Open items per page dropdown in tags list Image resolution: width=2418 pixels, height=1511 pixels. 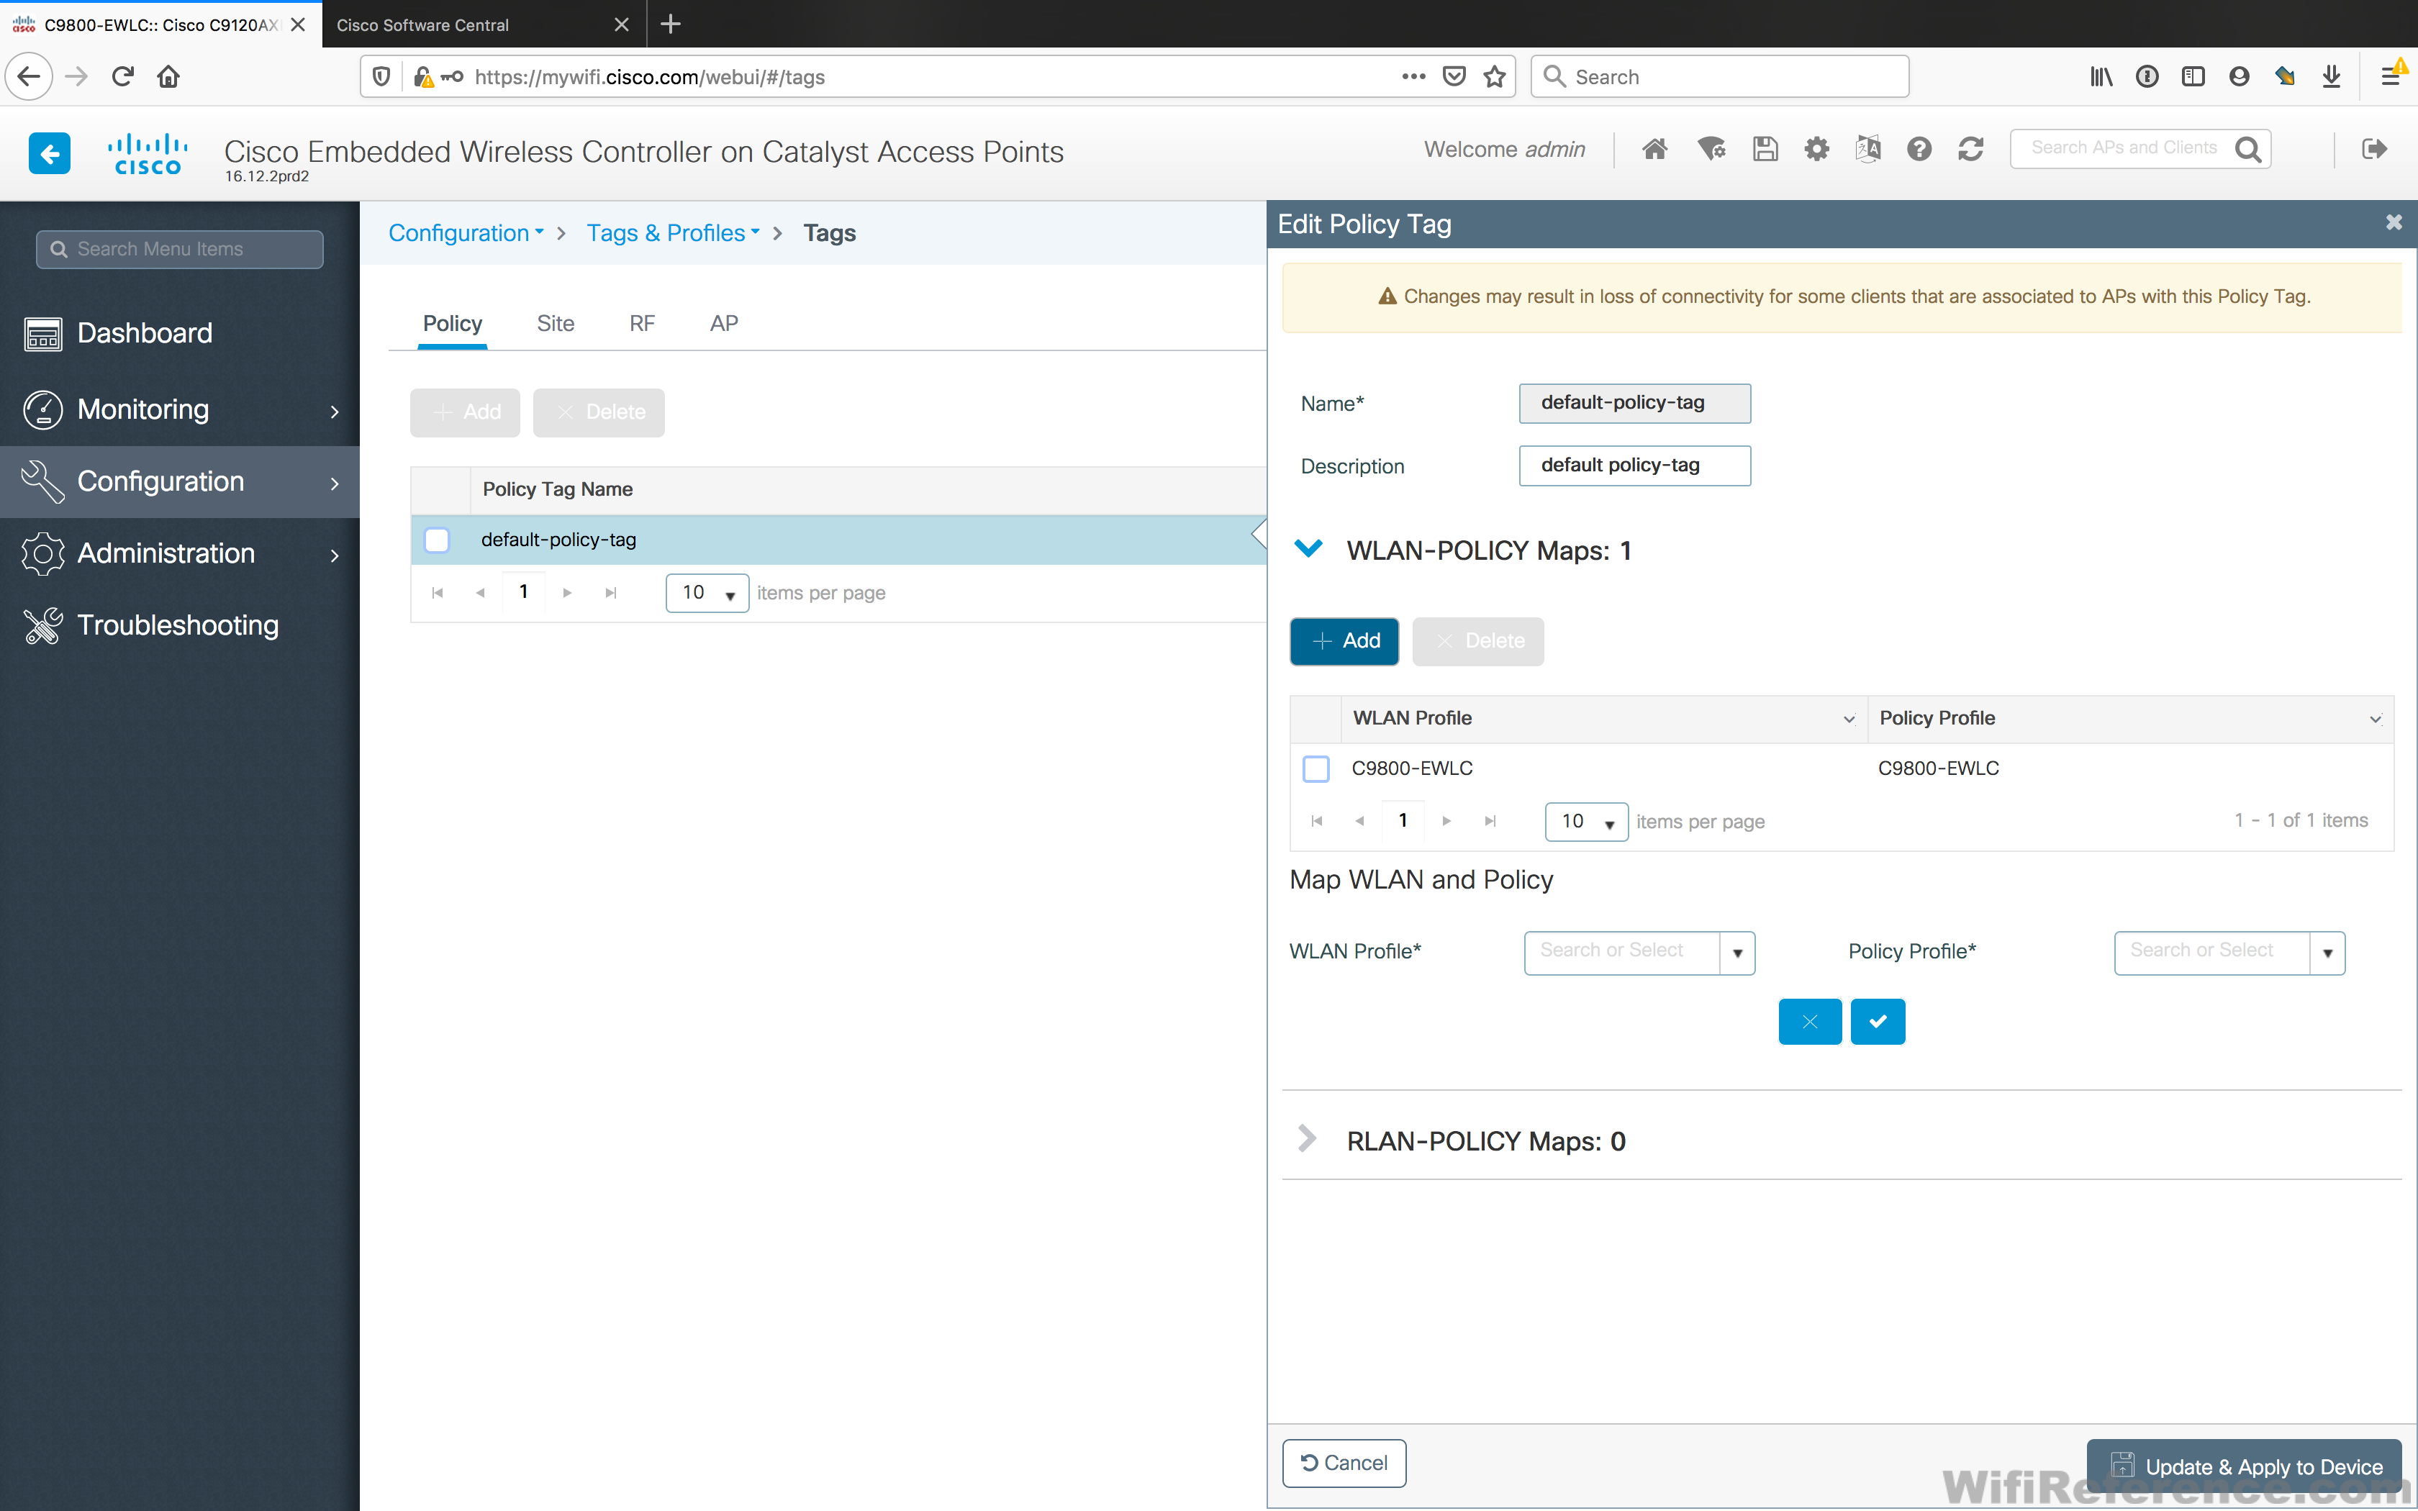pos(707,593)
